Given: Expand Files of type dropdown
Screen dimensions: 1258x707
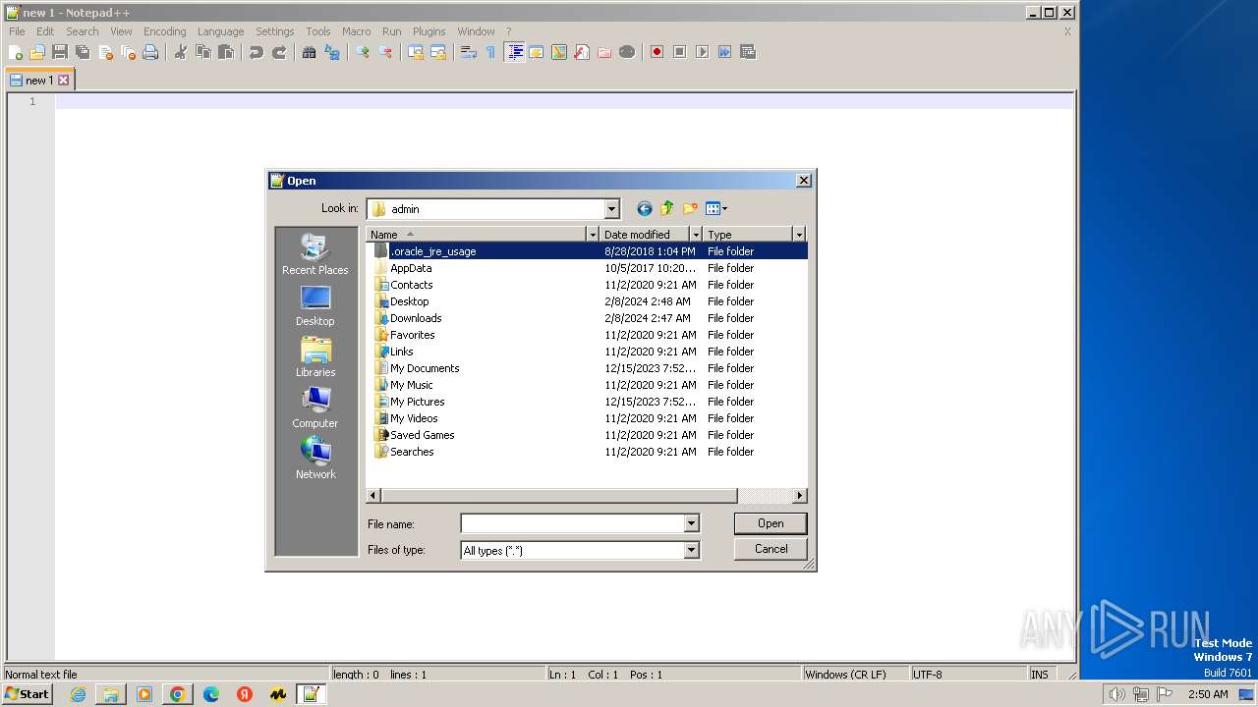Looking at the screenshot, I should point(691,550).
